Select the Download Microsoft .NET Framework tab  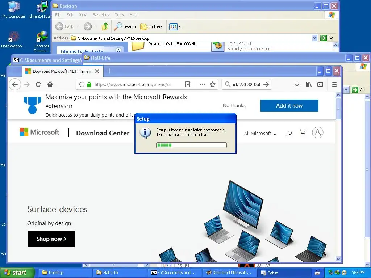pyautogui.click(x=63, y=71)
